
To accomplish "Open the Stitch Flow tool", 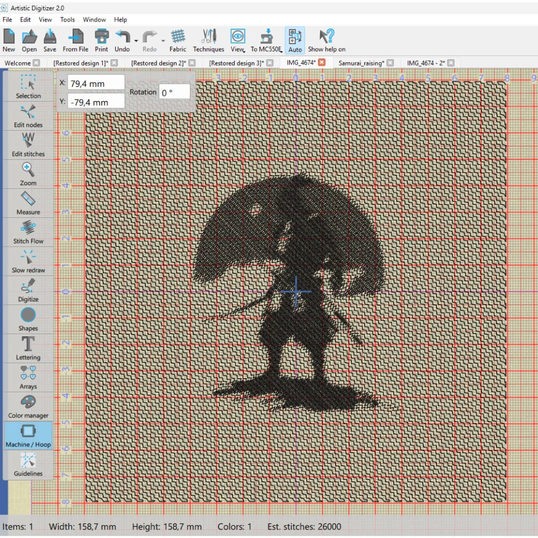I will pyautogui.click(x=28, y=232).
